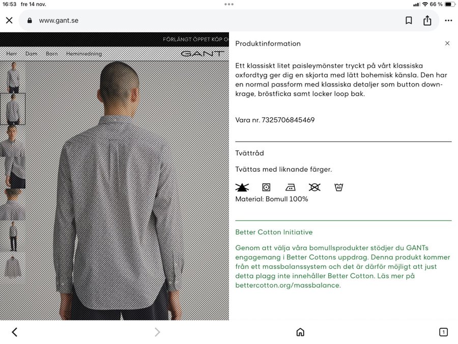Click the GANT logo
458x344 pixels.
pyautogui.click(x=203, y=54)
